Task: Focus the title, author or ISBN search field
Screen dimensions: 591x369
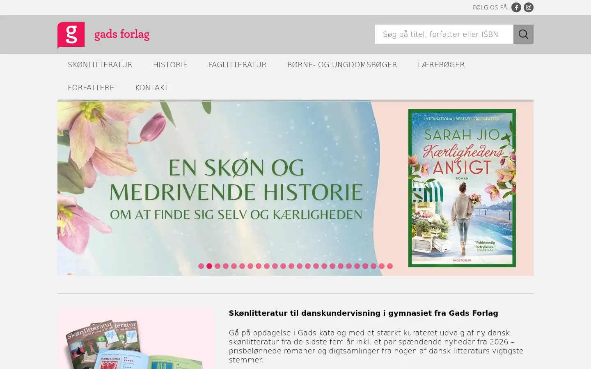Action: click(x=444, y=34)
